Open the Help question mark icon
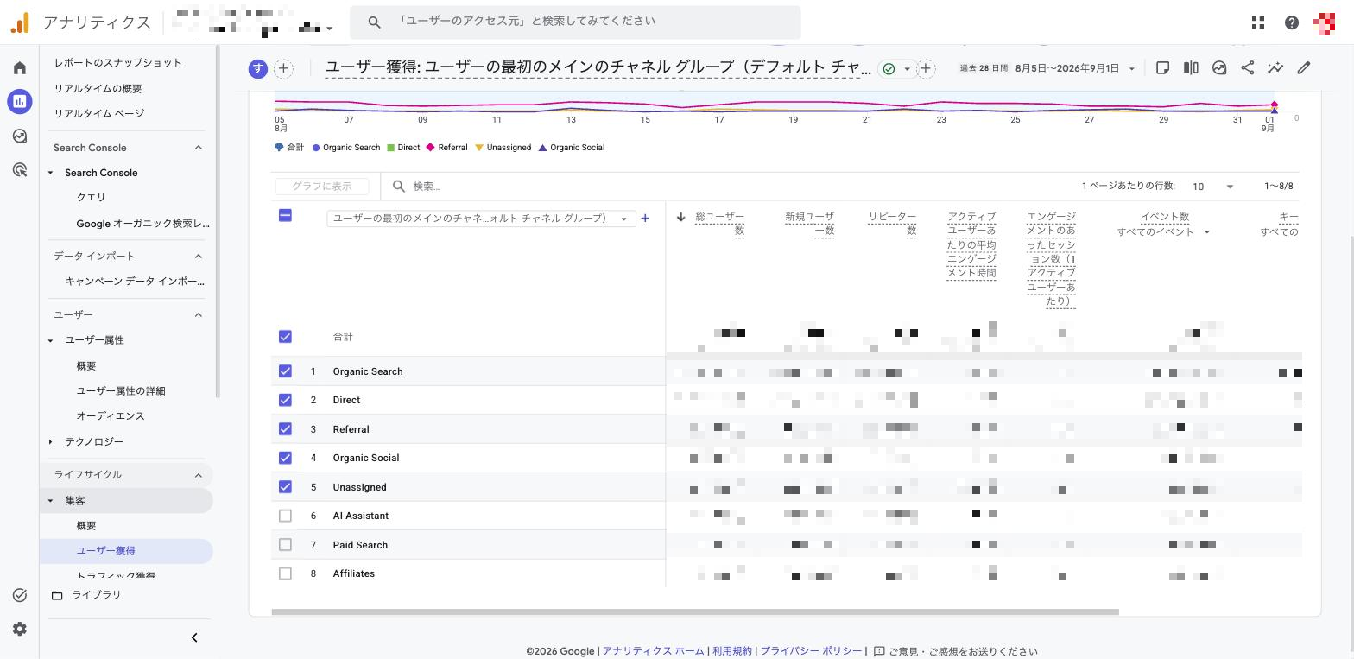The image size is (1354, 659). [x=1292, y=23]
